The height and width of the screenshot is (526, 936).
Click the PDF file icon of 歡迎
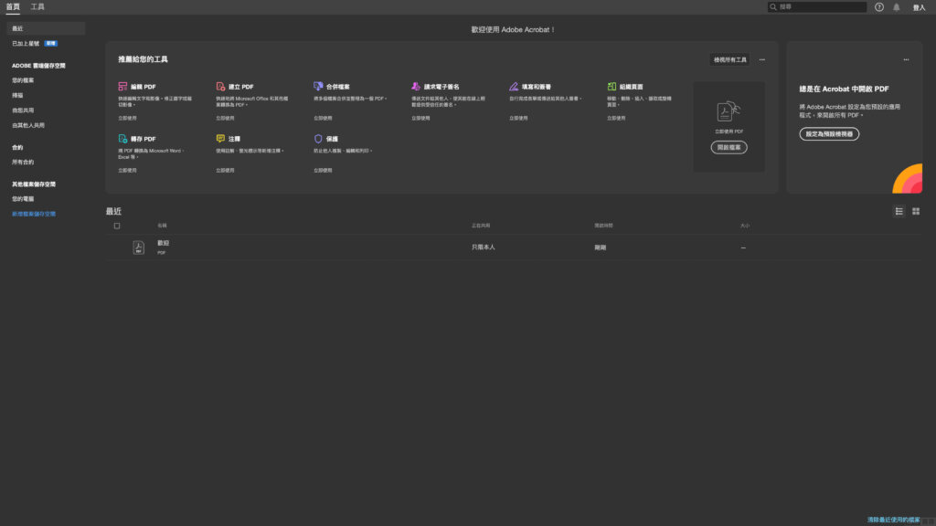pyautogui.click(x=139, y=247)
